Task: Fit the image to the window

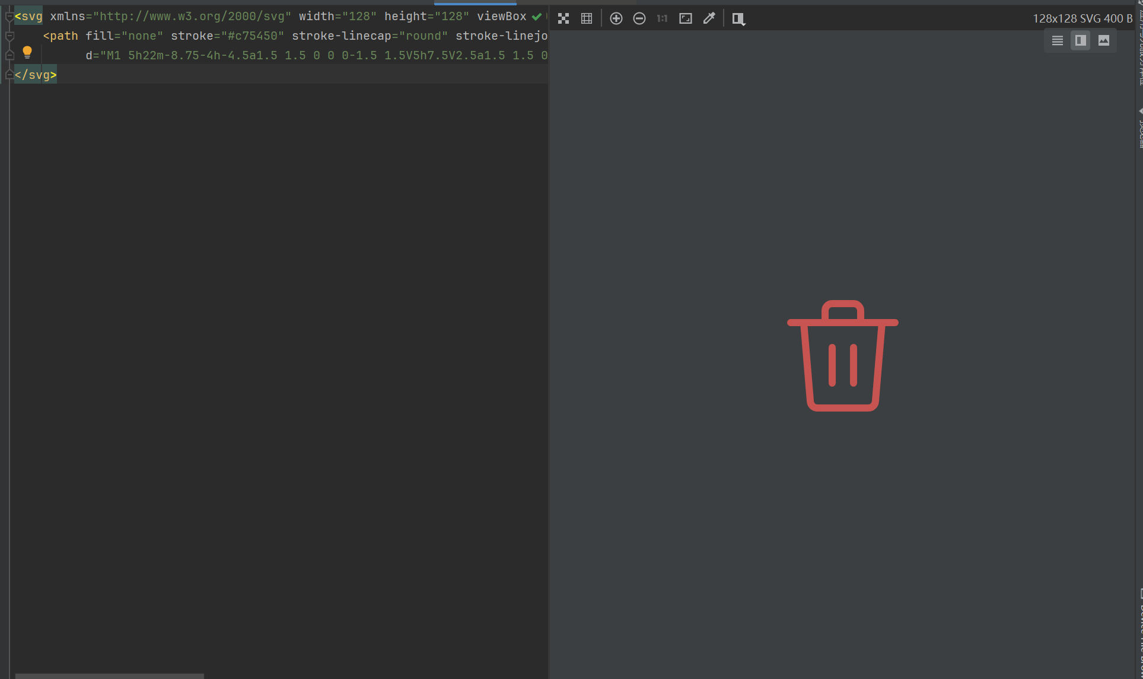Action: (686, 18)
